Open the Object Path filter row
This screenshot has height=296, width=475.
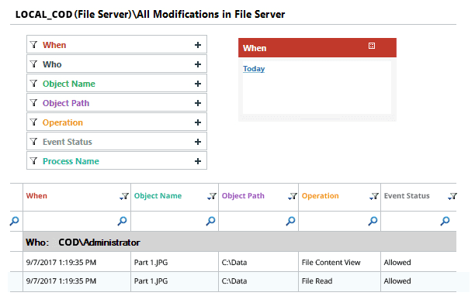point(116,103)
